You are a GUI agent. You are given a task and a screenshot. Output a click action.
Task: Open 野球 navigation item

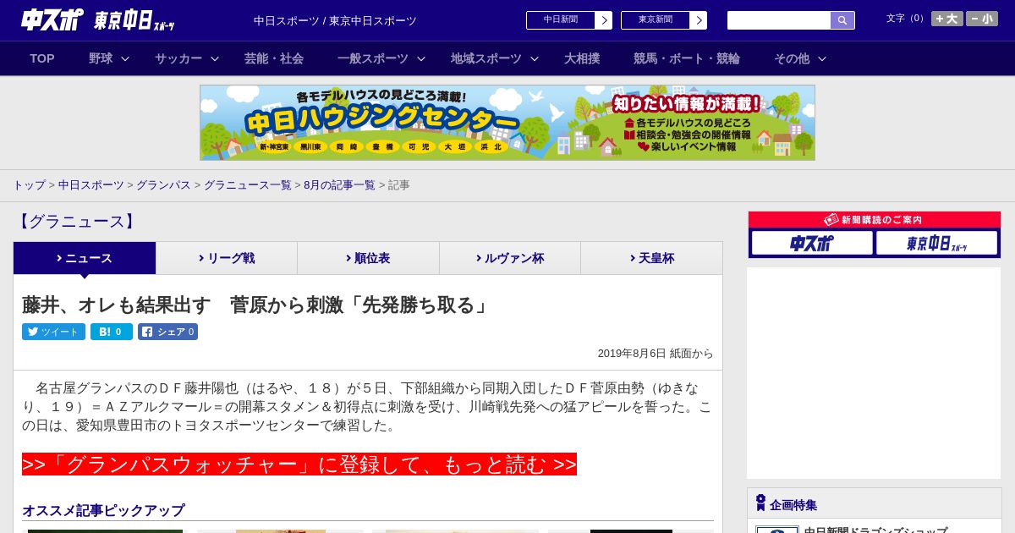coord(101,58)
